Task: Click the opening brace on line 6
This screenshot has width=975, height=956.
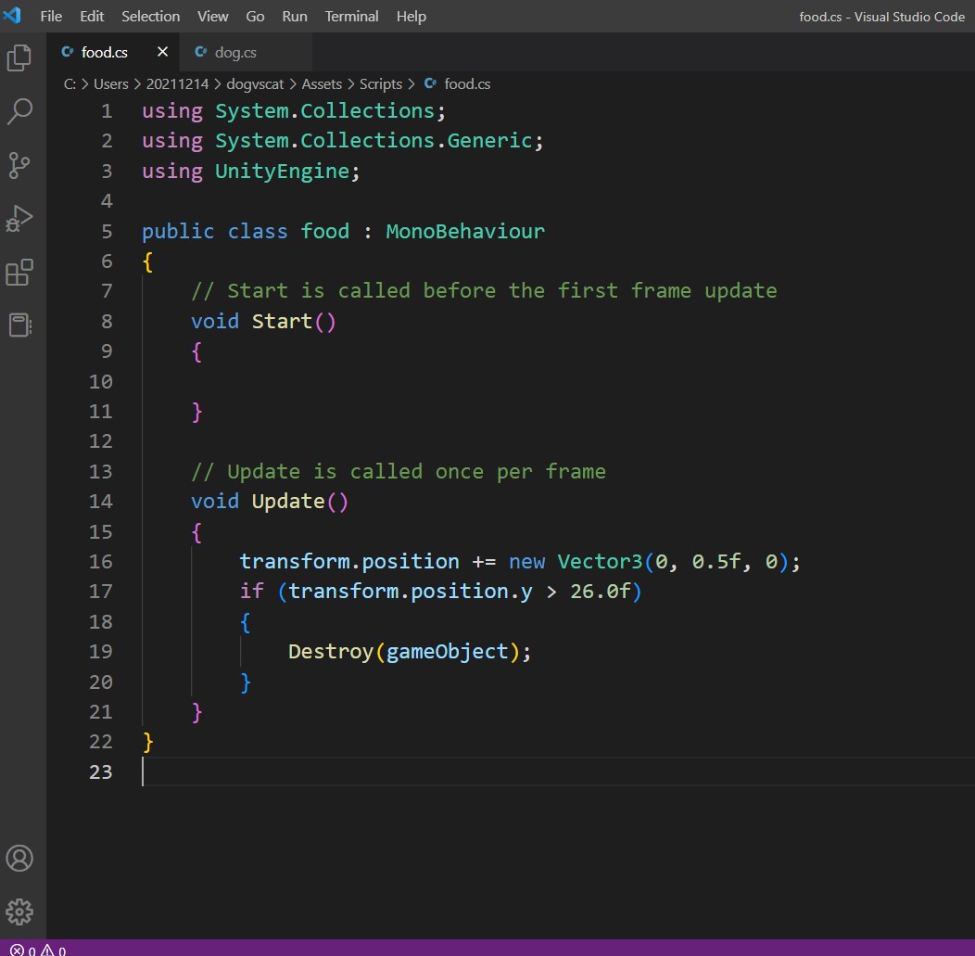Action: [148, 261]
